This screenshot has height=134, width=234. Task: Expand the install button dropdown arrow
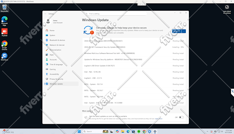coord(184,31)
